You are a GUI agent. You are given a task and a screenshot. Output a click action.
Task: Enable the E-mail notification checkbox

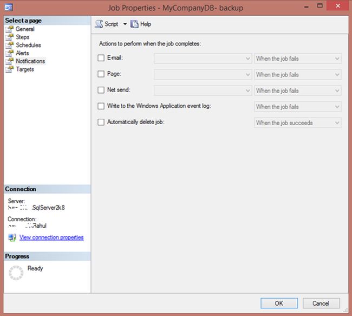(101, 58)
